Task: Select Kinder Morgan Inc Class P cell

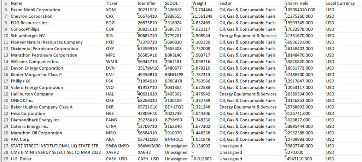Action: [57, 75]
